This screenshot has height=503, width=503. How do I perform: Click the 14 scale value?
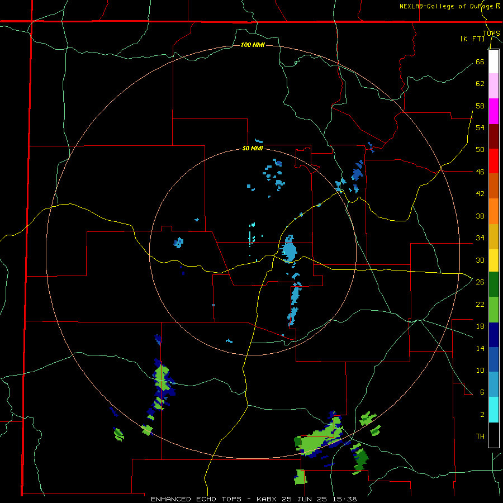[480, 348]
